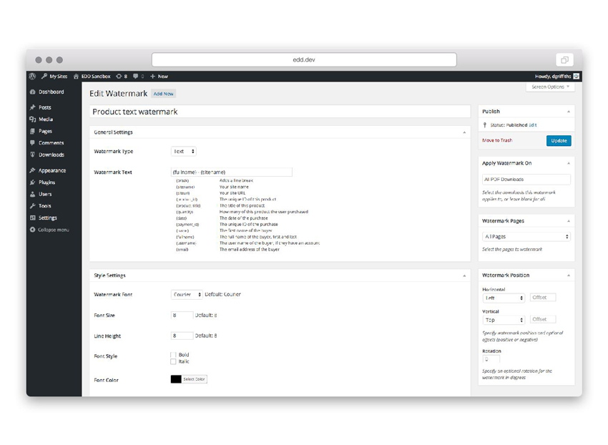Click the Update button
Viewport: 608px width, 445px height.
(559, 140)
